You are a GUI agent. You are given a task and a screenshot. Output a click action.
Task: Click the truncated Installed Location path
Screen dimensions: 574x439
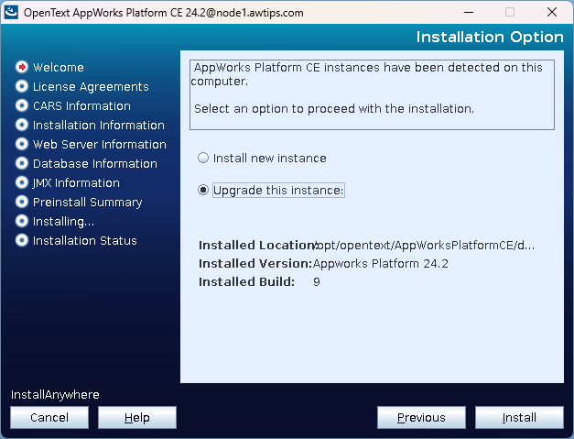tap(425, 245)
